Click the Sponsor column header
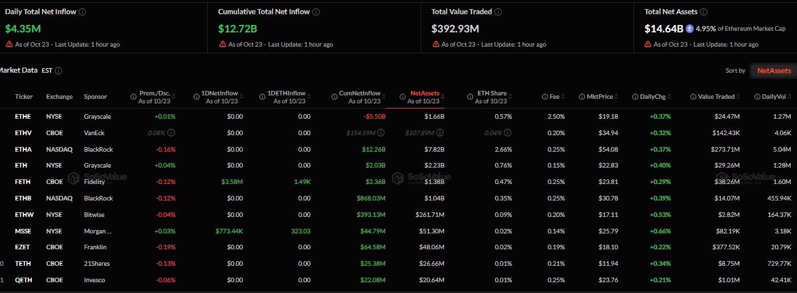The height and width of the screenshot is (293, 797). (x=95, y=97)
